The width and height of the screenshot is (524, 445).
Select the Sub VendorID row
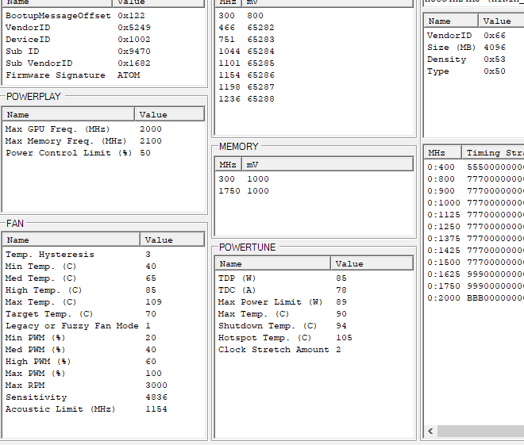[104, 63]
